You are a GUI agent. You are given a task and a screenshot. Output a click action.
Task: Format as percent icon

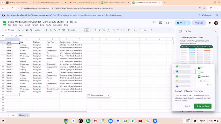click(x=51, y=30)
